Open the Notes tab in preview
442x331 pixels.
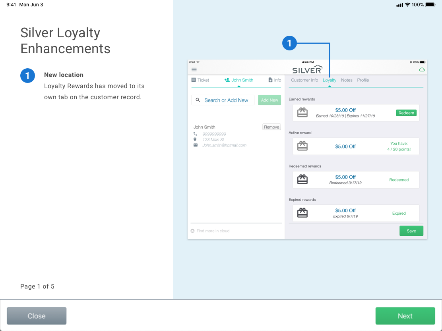347,80
